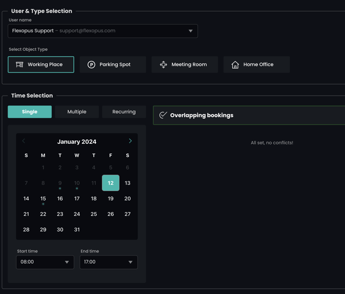
Task: Select the Meeting Room object type
Action: pyautogui.click(x=185, y=65)
